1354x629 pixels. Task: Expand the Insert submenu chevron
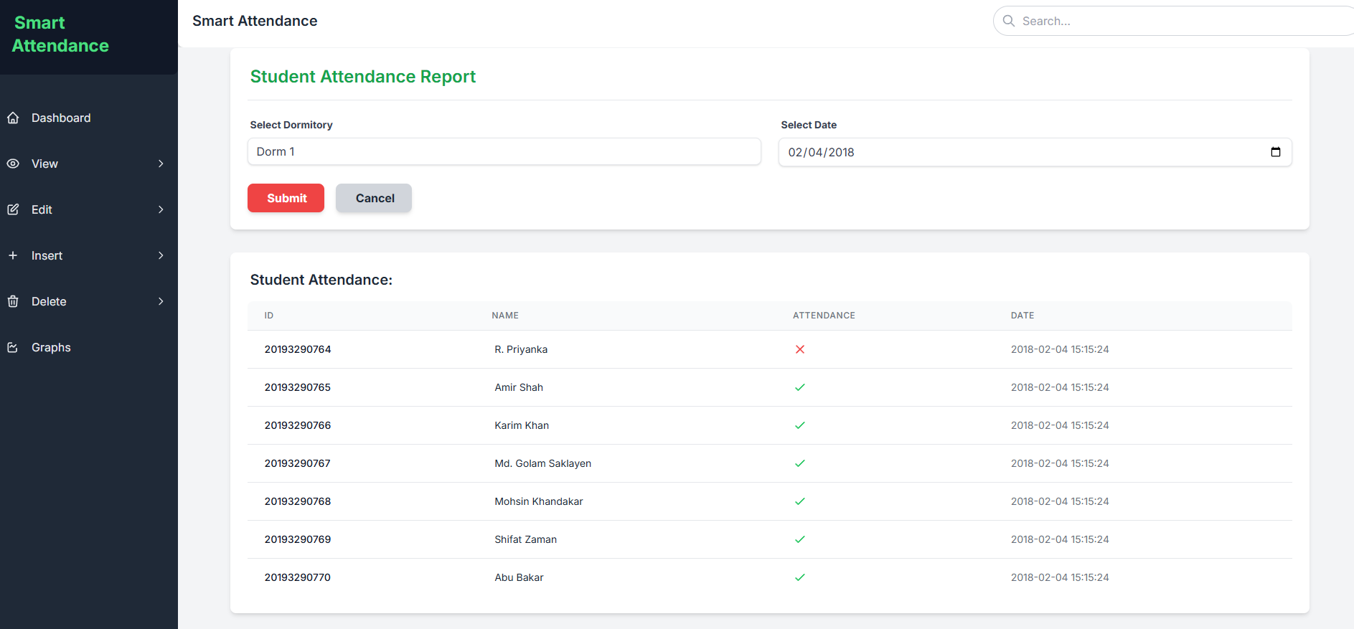coord(161,255)
